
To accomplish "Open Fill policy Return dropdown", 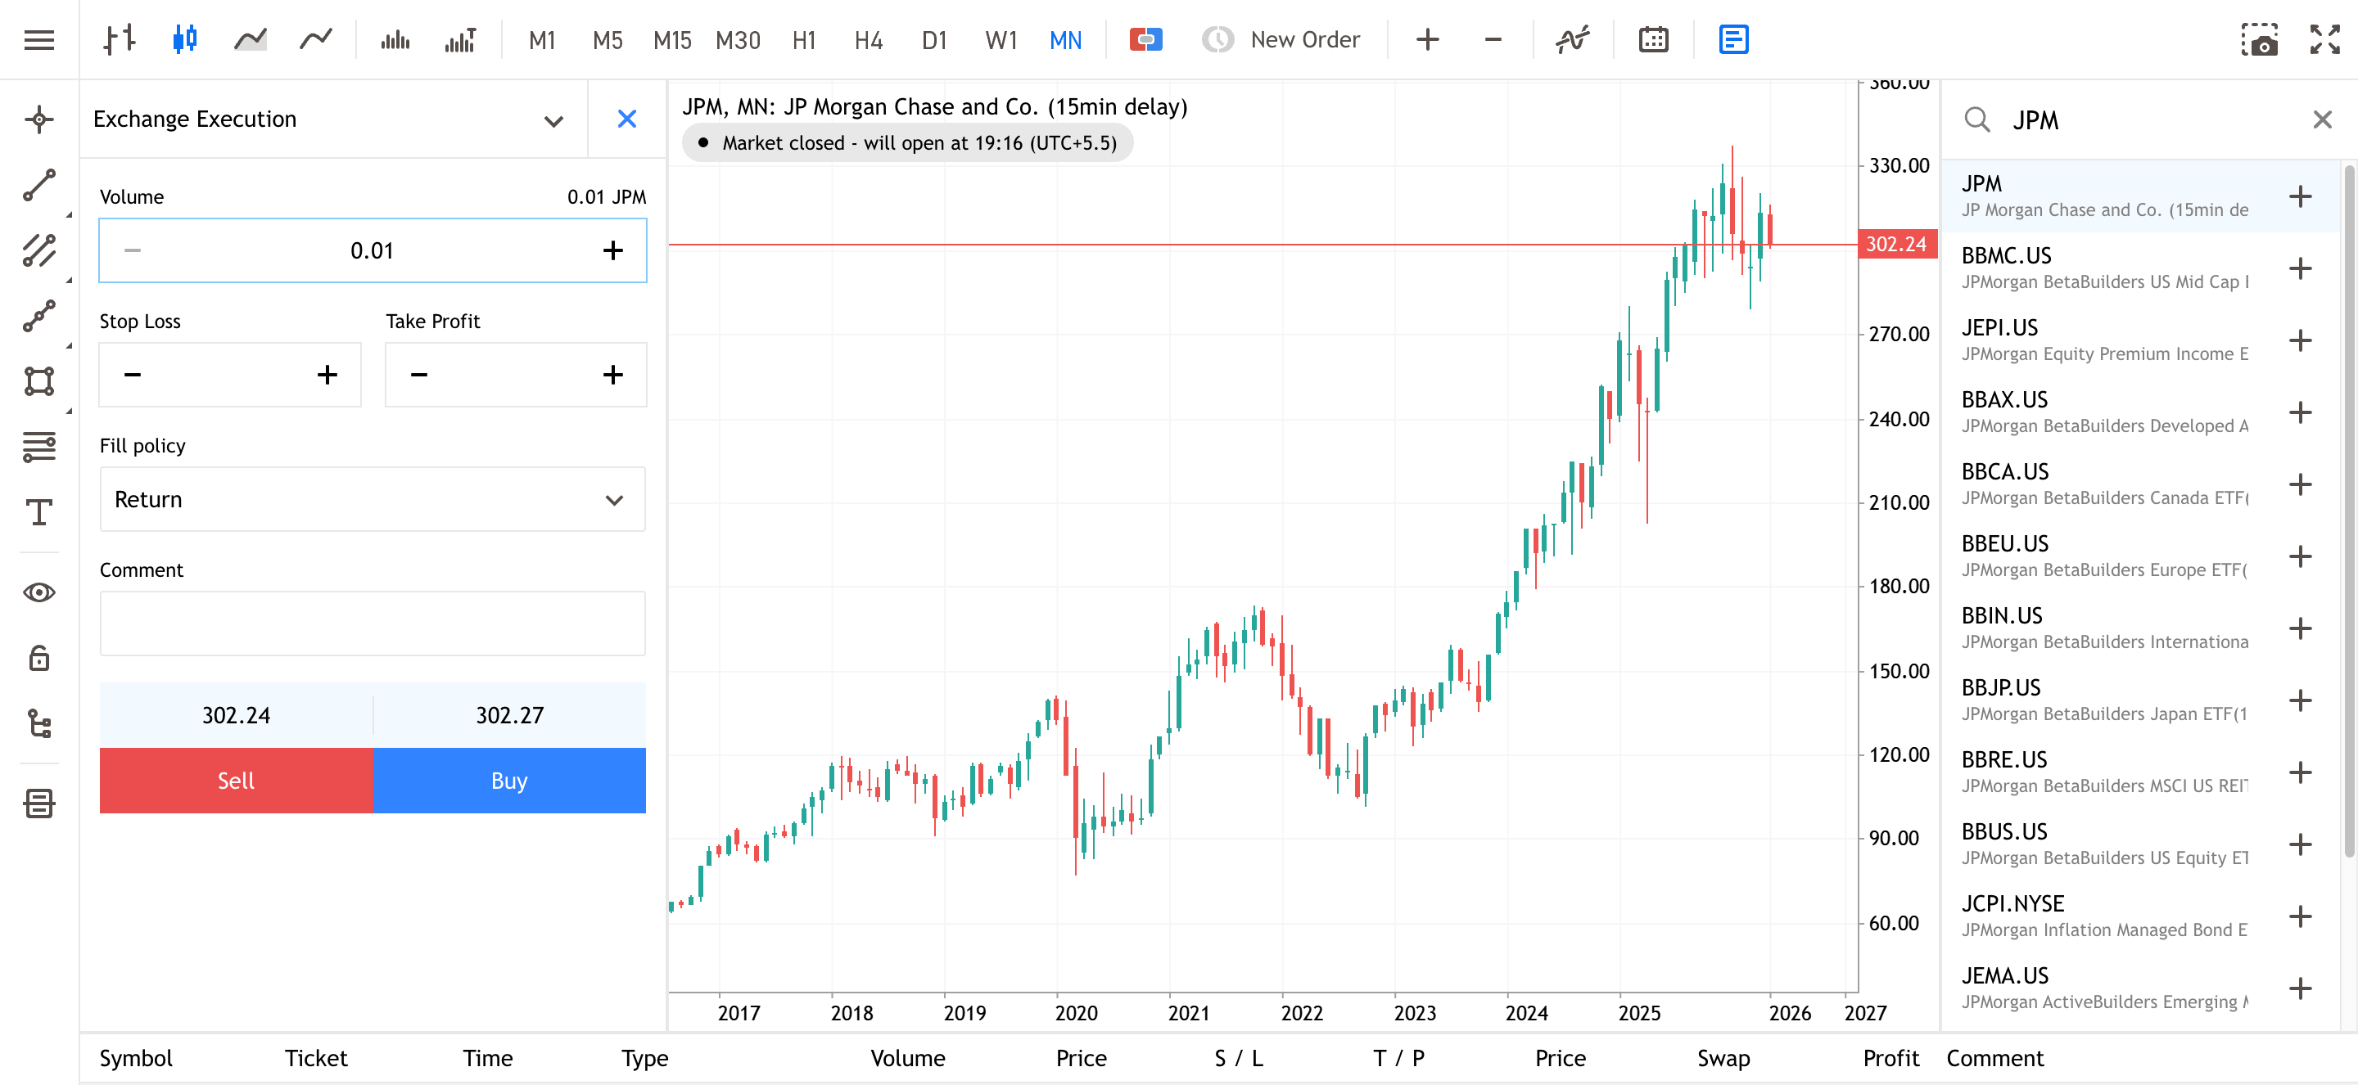I will point(373,498).
